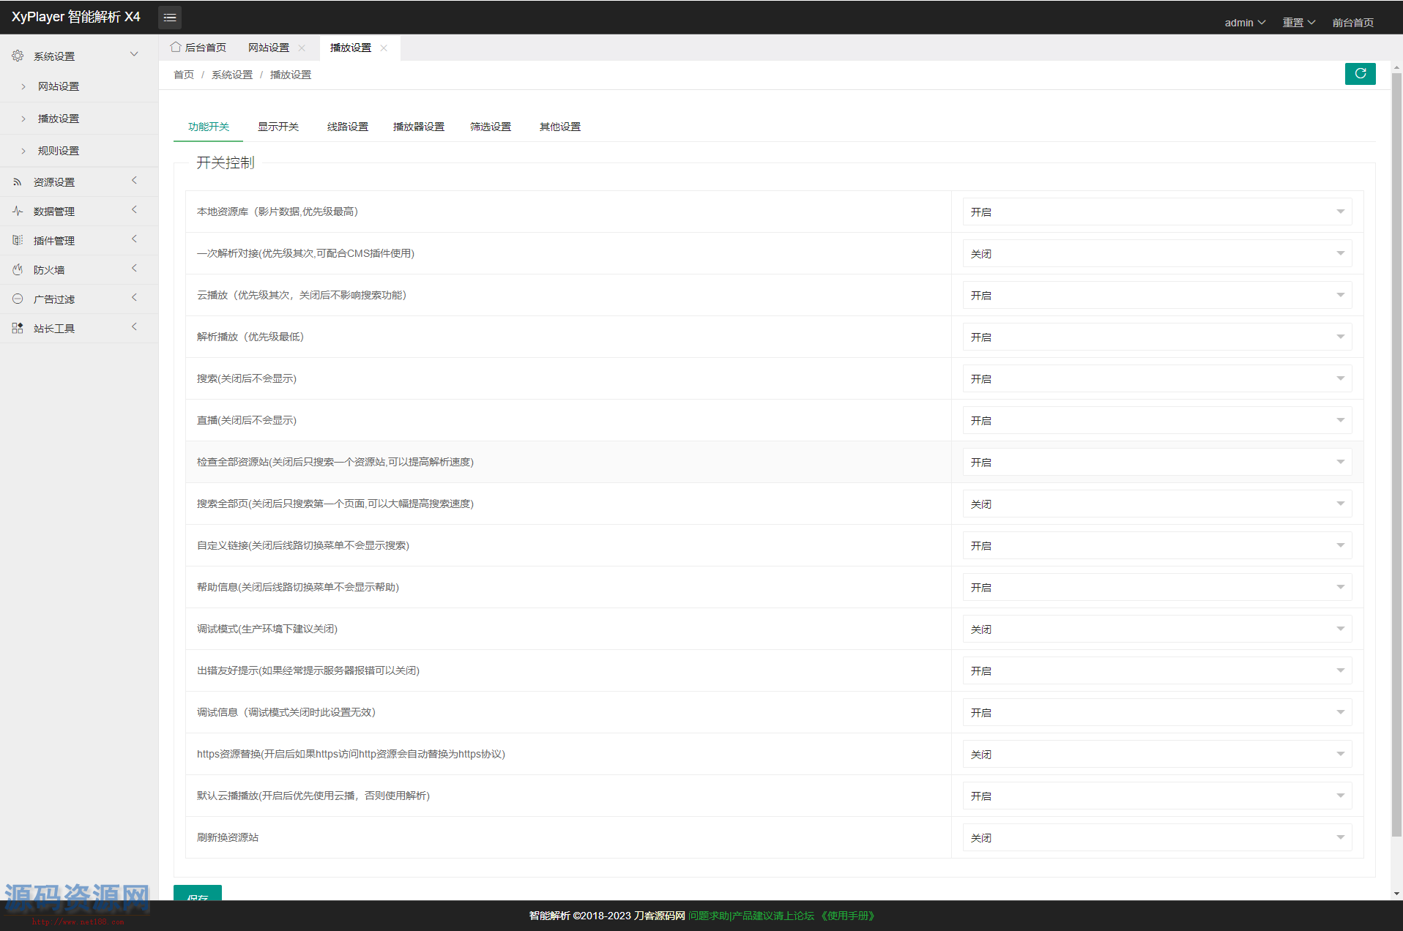
Task: Open the 资源设置 RSS-style icon in sidebar
Action: [18, 182]
